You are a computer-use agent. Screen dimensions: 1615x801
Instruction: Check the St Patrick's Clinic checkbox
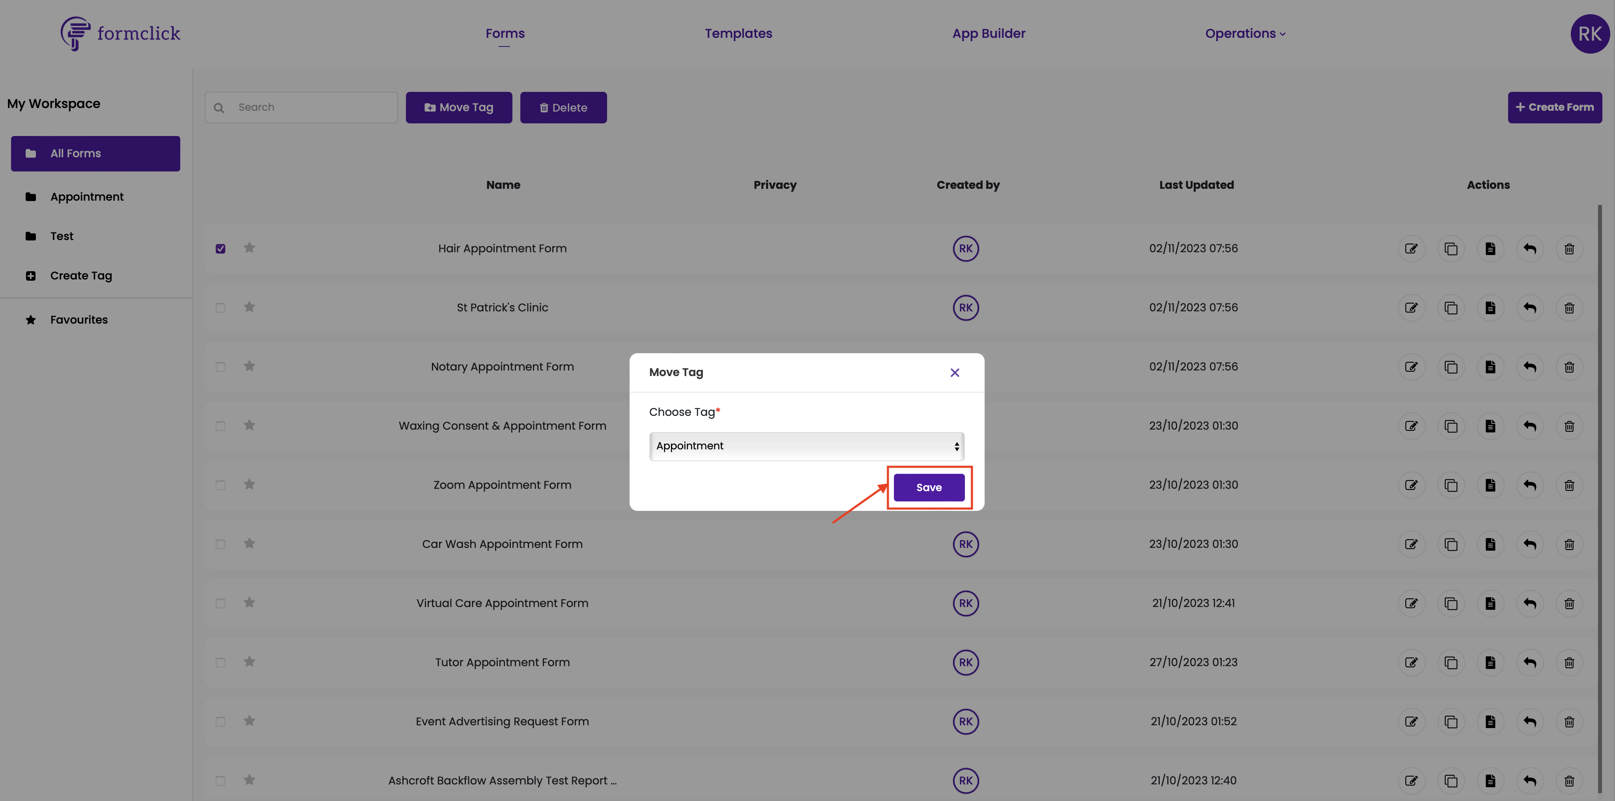[x=220, y=307]
